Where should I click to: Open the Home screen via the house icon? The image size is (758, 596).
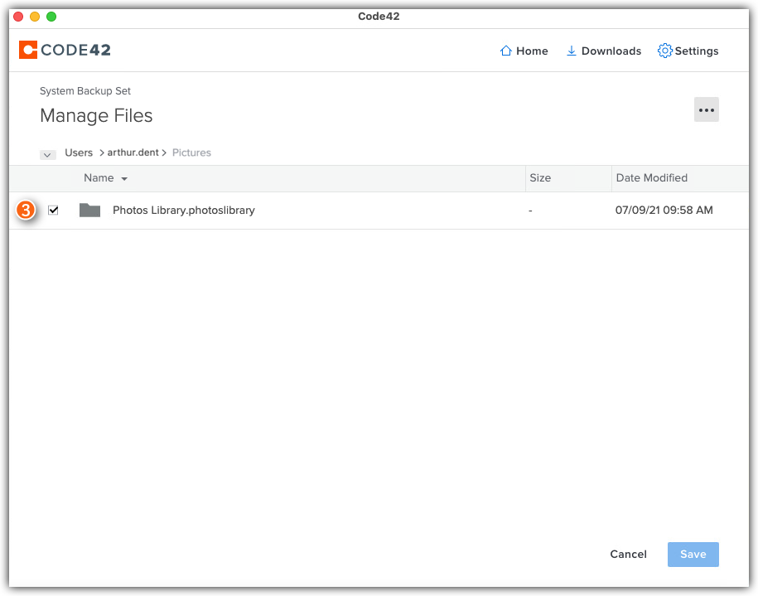point(505,51)
